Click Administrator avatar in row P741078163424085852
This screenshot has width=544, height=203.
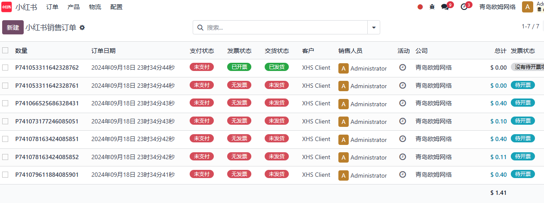pos(344,157)
